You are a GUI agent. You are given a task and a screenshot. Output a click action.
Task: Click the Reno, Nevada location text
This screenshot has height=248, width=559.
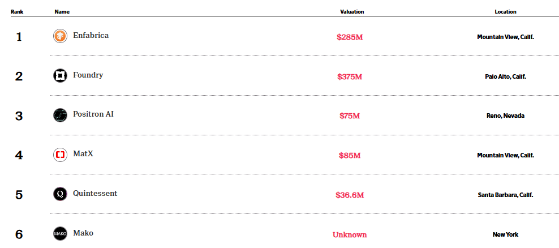505,116
